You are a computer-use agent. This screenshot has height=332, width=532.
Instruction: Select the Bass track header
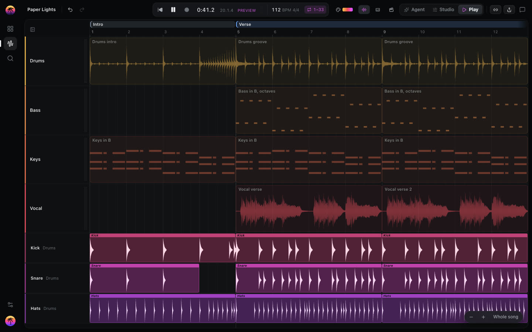[x=57, y=110]
